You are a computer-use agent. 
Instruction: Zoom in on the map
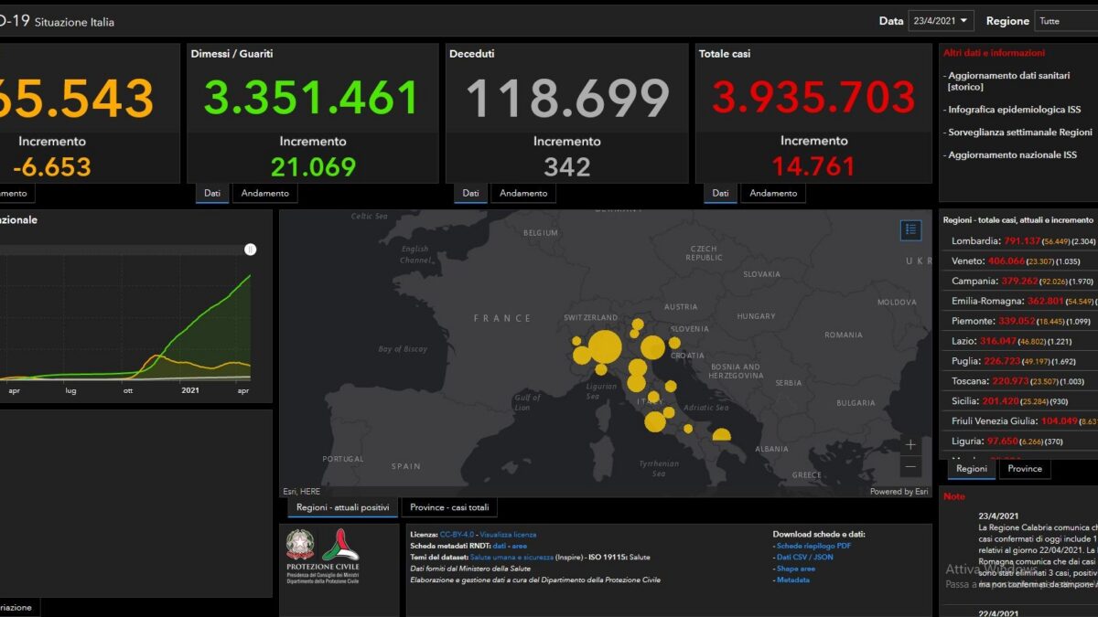point(910,445)
